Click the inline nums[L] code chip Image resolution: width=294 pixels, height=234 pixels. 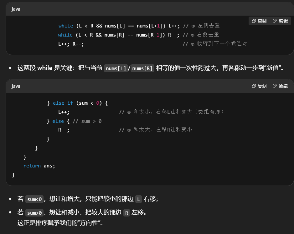116,68
